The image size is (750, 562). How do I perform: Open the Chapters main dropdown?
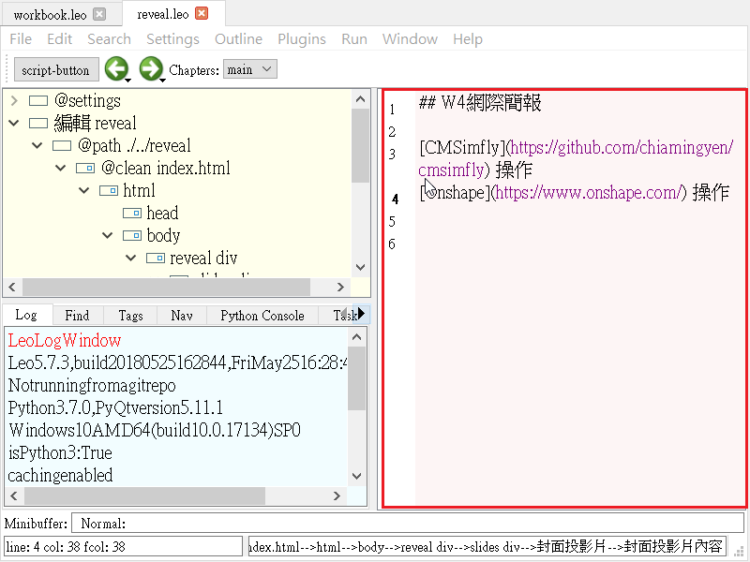click(250, 69)
